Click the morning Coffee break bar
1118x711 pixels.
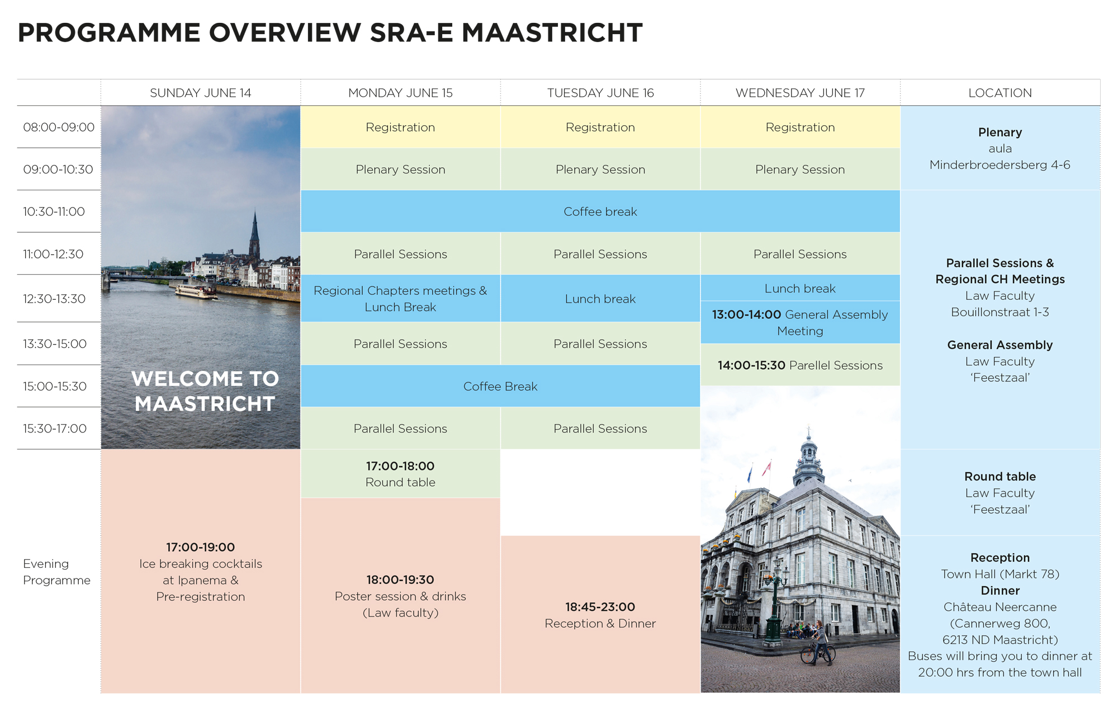[x=600, y=211]
